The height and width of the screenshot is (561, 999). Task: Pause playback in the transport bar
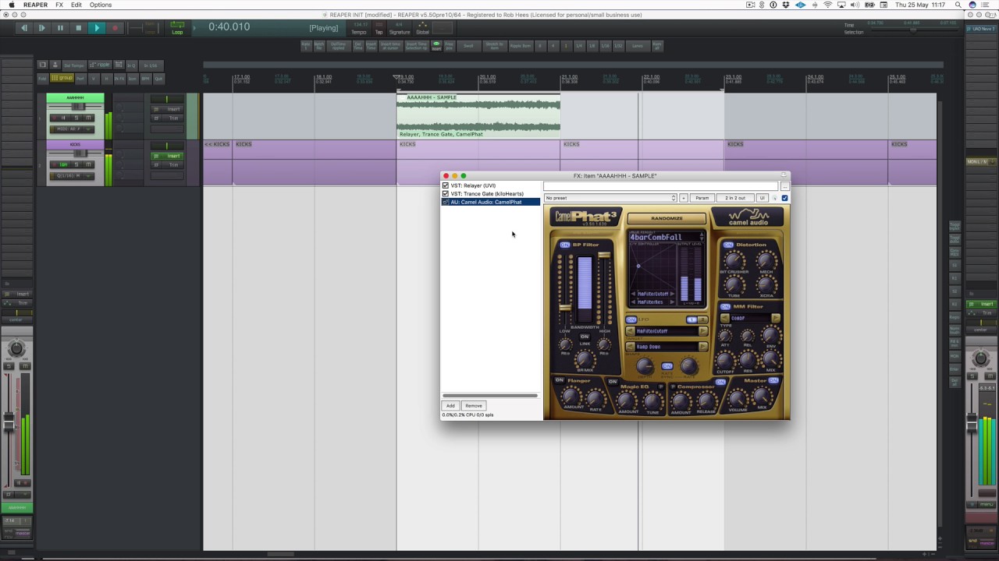click(x=60, y=28)
